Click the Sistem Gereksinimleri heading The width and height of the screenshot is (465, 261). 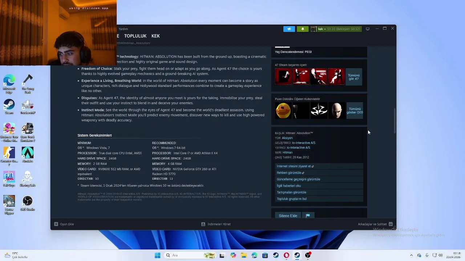tap(94, 135)
